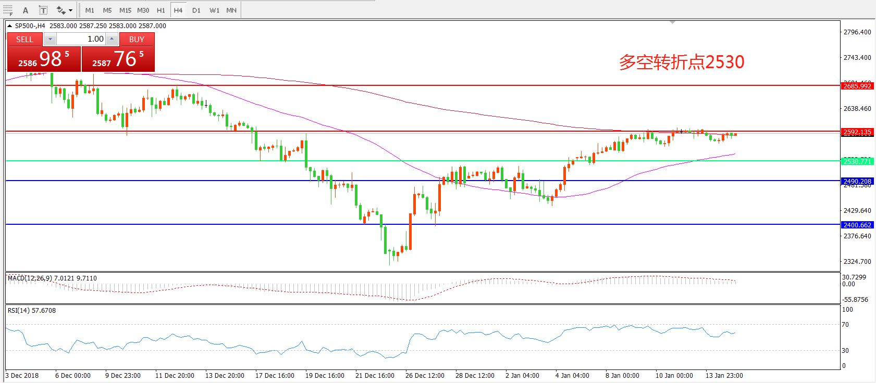This screenshot has width=876, height=383.
Task: Open the arrows tool dropdown
Action: 70,10
